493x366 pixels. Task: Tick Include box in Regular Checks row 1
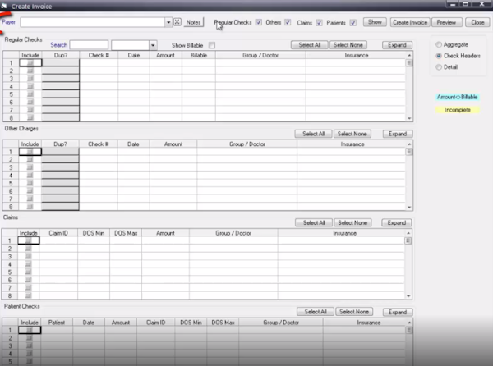pos(30,62)
